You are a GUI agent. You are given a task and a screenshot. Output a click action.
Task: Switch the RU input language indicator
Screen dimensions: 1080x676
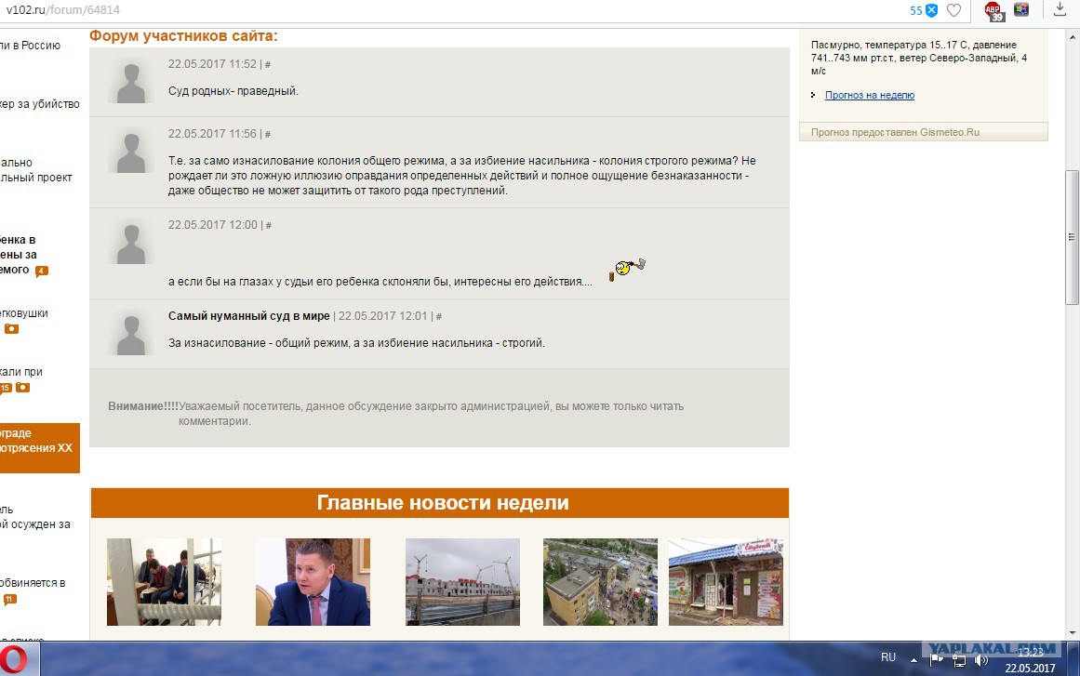(888, 657)
